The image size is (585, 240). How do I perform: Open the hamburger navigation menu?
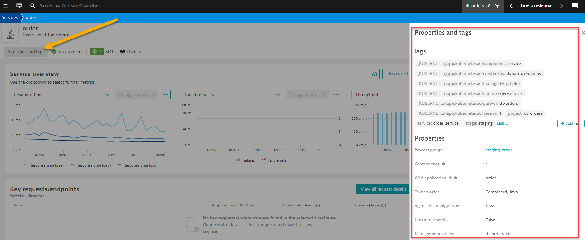(x=5, y=6)
